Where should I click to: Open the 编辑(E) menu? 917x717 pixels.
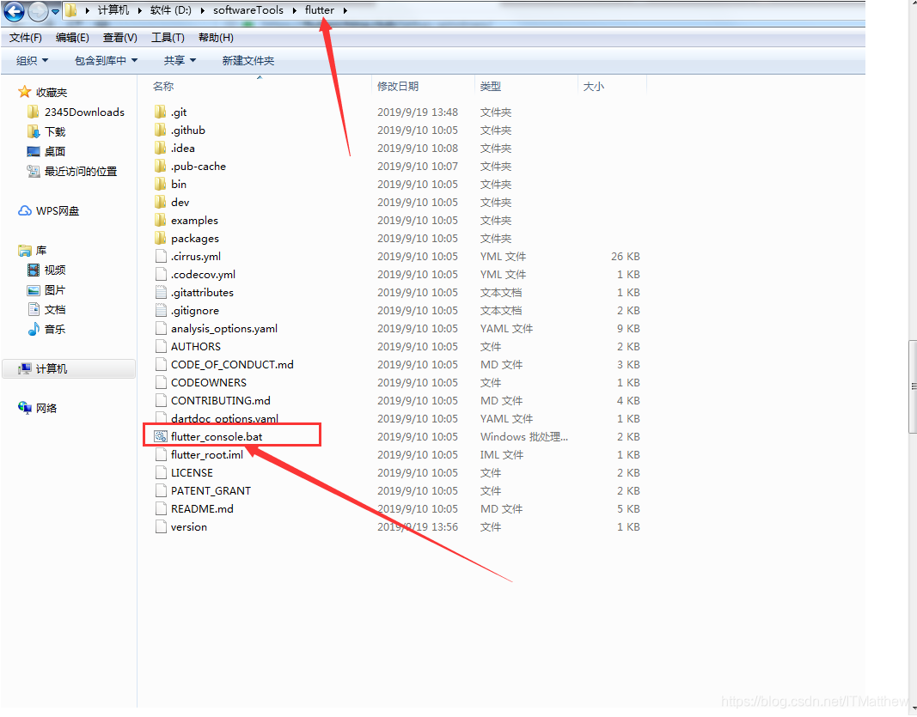tap(72, 38)
